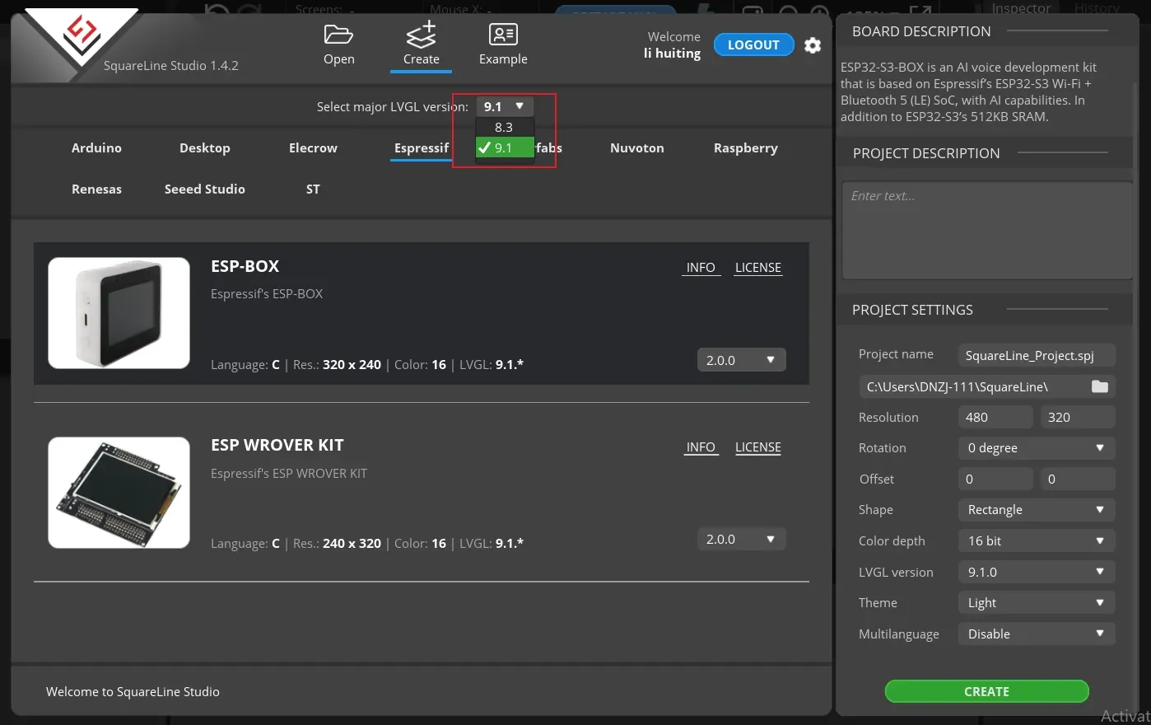The image size is (1151, 725).
Task: Select the checked 9.1 version option
Action: (504, 148)
